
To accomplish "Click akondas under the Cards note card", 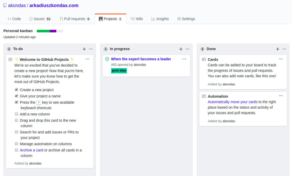I will click(x=229, y=84).
